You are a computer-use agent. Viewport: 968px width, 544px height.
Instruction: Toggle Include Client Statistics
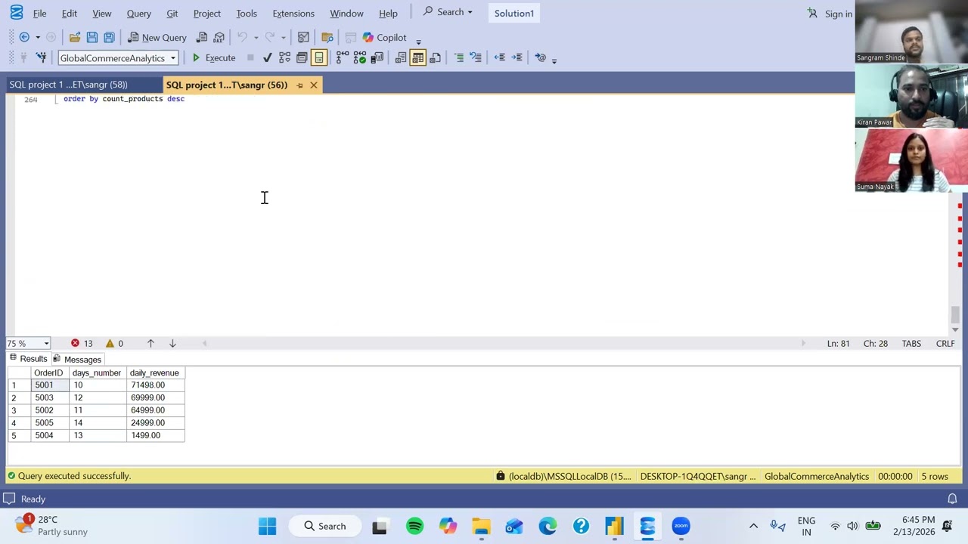pyautogui.click(x=377, y=57)
